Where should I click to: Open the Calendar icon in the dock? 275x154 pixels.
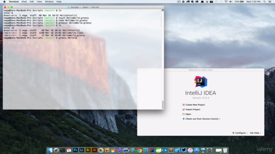click(x=69, y=150)
